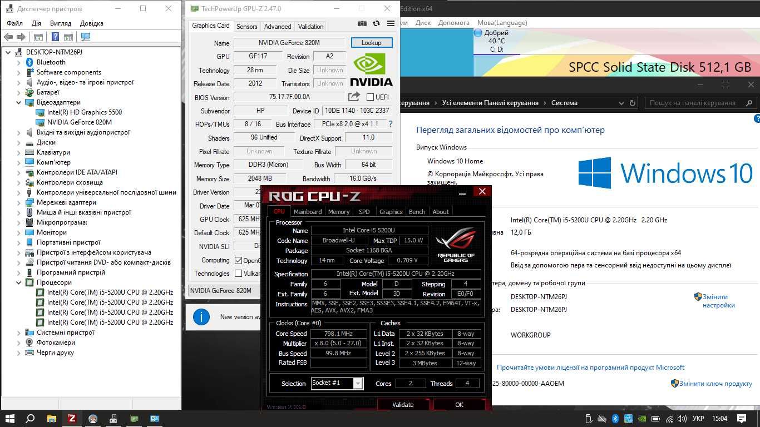The image size is (760, 427).
Task: Click in the control panel search field
Action: (701, 103)
